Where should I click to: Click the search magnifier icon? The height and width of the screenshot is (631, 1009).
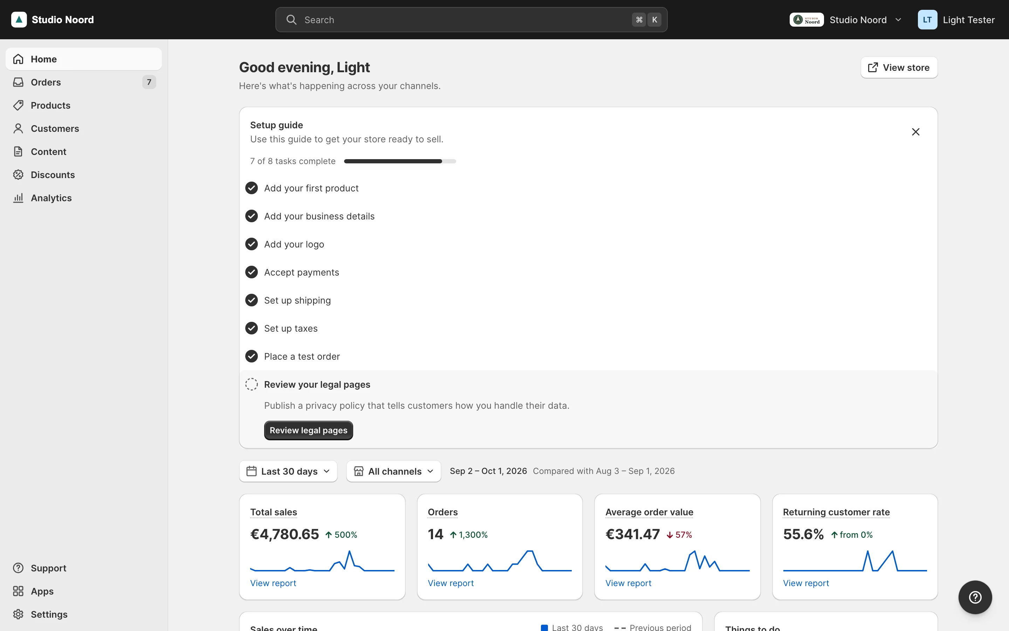point(291,20)
